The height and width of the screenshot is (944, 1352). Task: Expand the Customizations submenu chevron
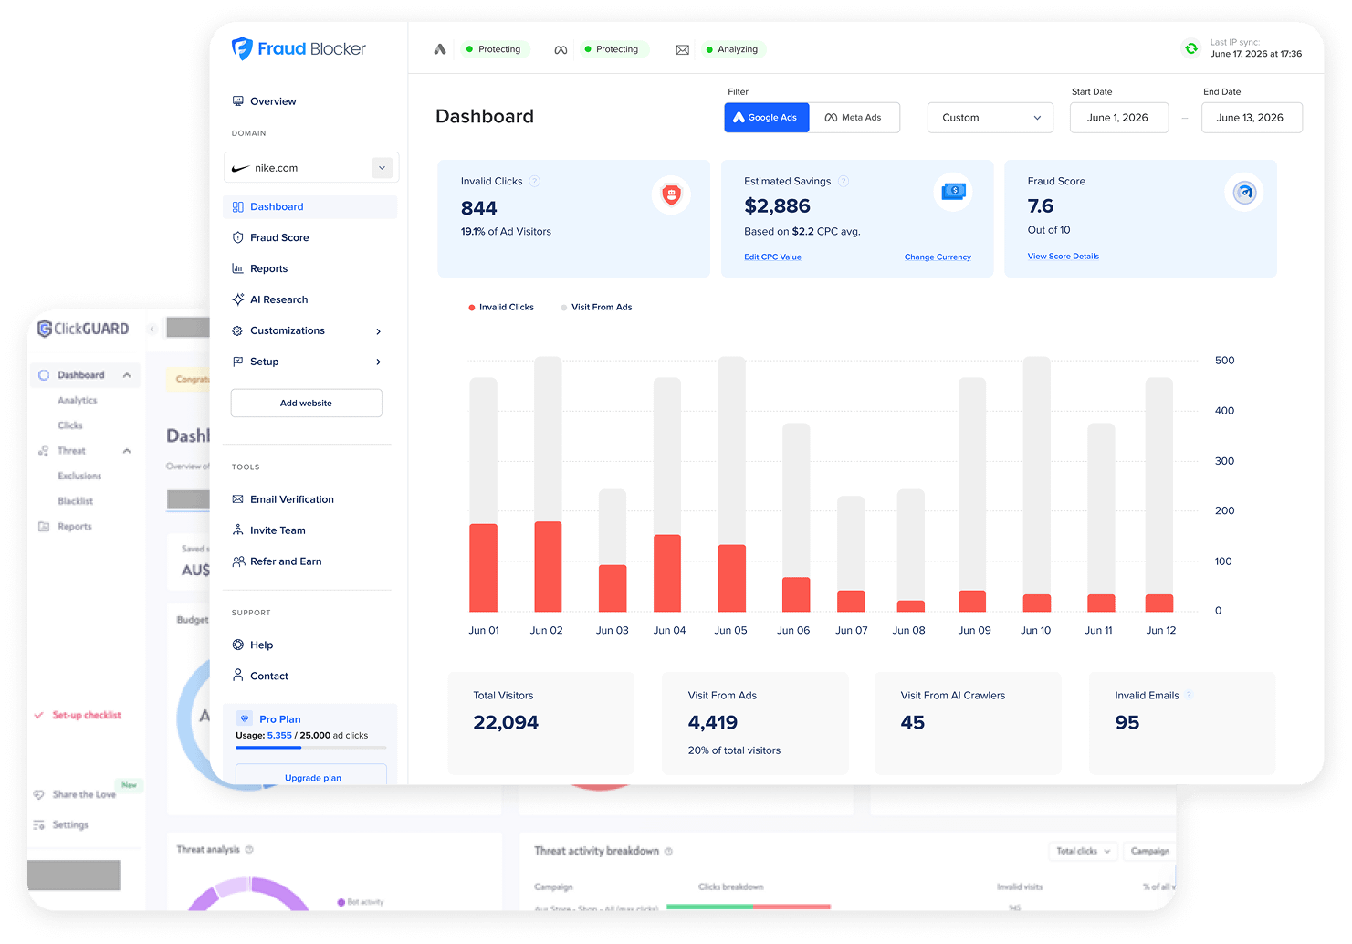[379, 331]
